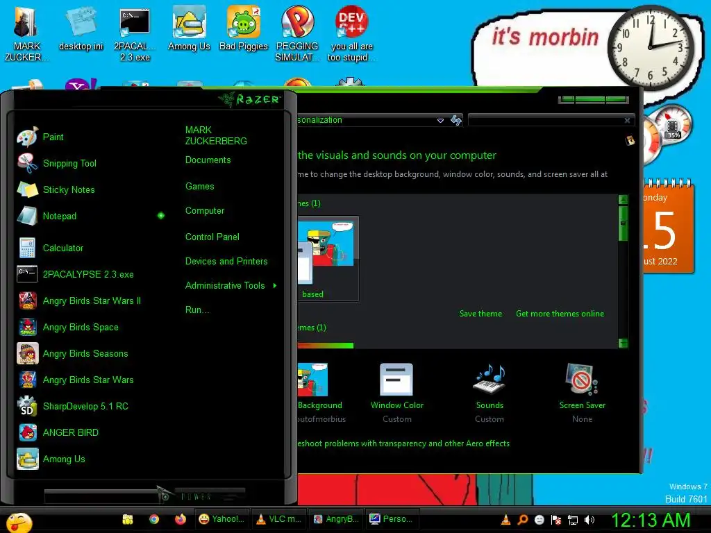The image size is (711, 533).
Task: Open transparency and Aero troubleshoot link
Action: 403,443
